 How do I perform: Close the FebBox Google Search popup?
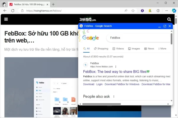pos(170,26)
